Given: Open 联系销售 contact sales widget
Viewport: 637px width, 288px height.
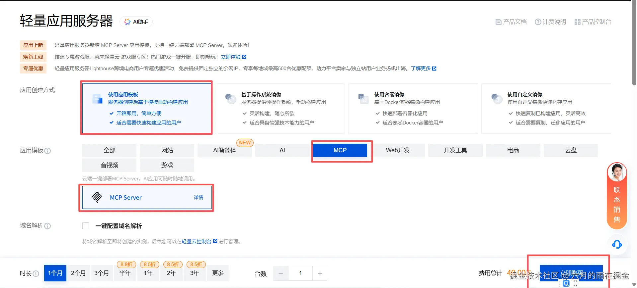Looking at the screenshot, I should click(617, 196).
